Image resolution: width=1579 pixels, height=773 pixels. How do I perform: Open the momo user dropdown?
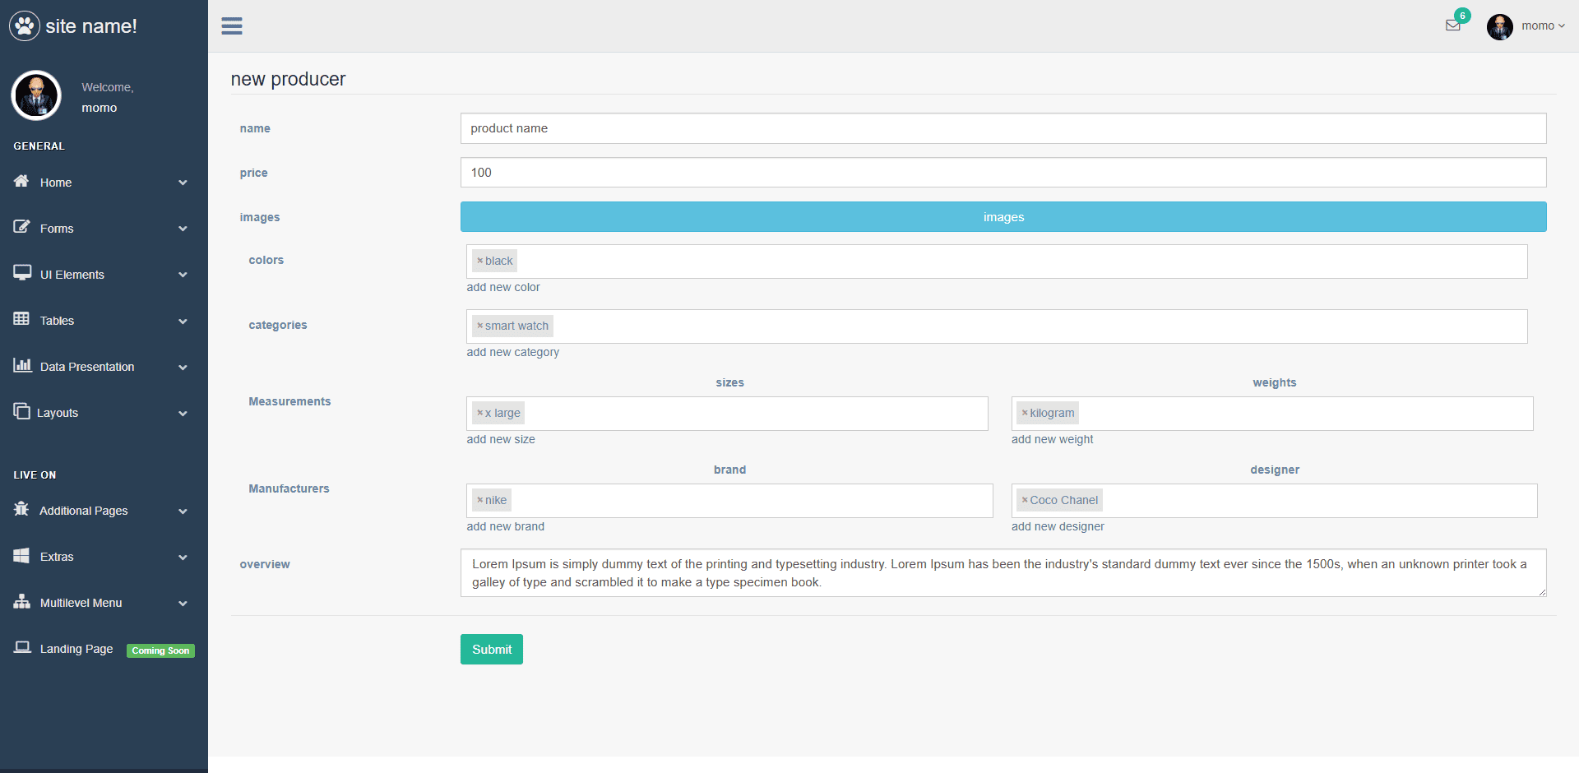point(1543,25)
